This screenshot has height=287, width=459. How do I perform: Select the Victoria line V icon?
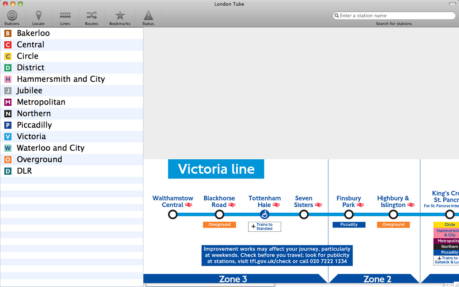click(x=8, y=137)
